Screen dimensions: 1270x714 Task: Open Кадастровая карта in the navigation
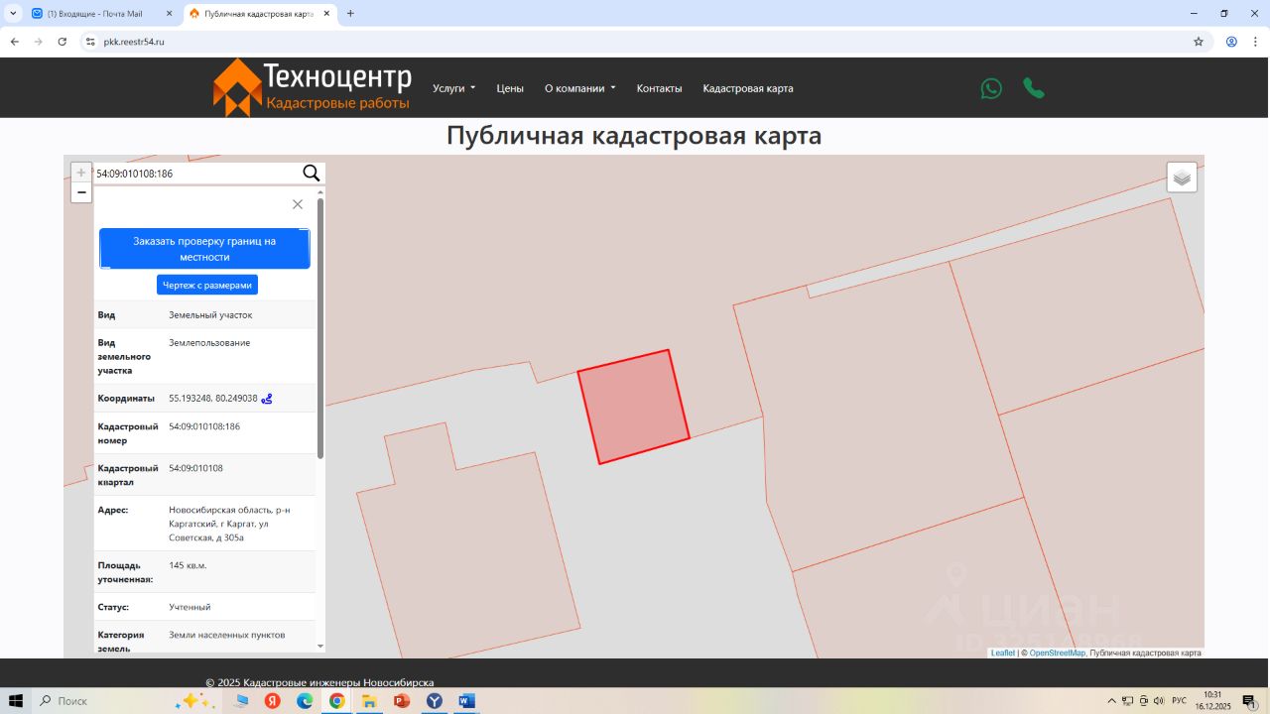click(x=748, y=88)
